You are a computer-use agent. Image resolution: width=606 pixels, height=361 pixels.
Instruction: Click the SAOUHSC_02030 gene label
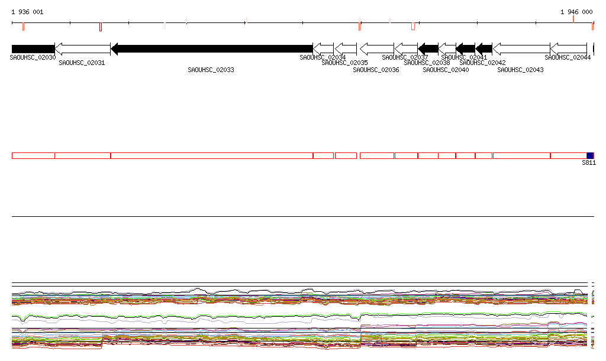pos(33,57)
